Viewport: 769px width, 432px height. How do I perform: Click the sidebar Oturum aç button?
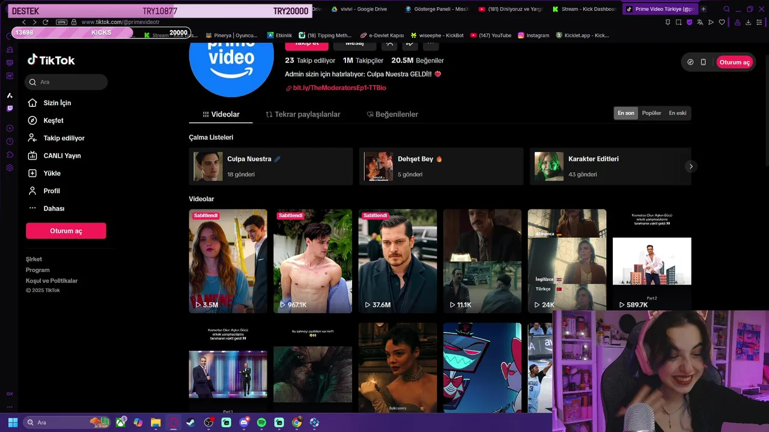[66, 231]
